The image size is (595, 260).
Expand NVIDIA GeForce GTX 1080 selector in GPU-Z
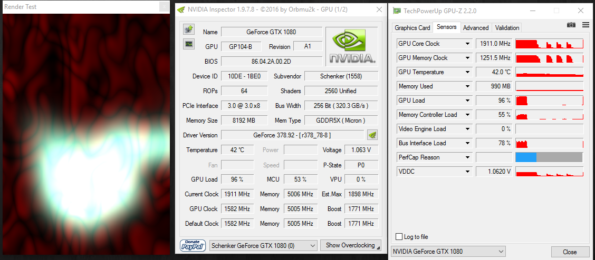(448, 251)
